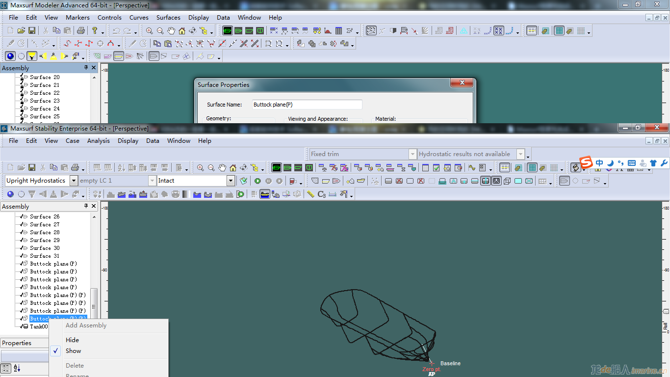Screen dimensions: 670x377
Task: Toggle checkmark of Tank00 item in Assembly
Action: [22, 326]
